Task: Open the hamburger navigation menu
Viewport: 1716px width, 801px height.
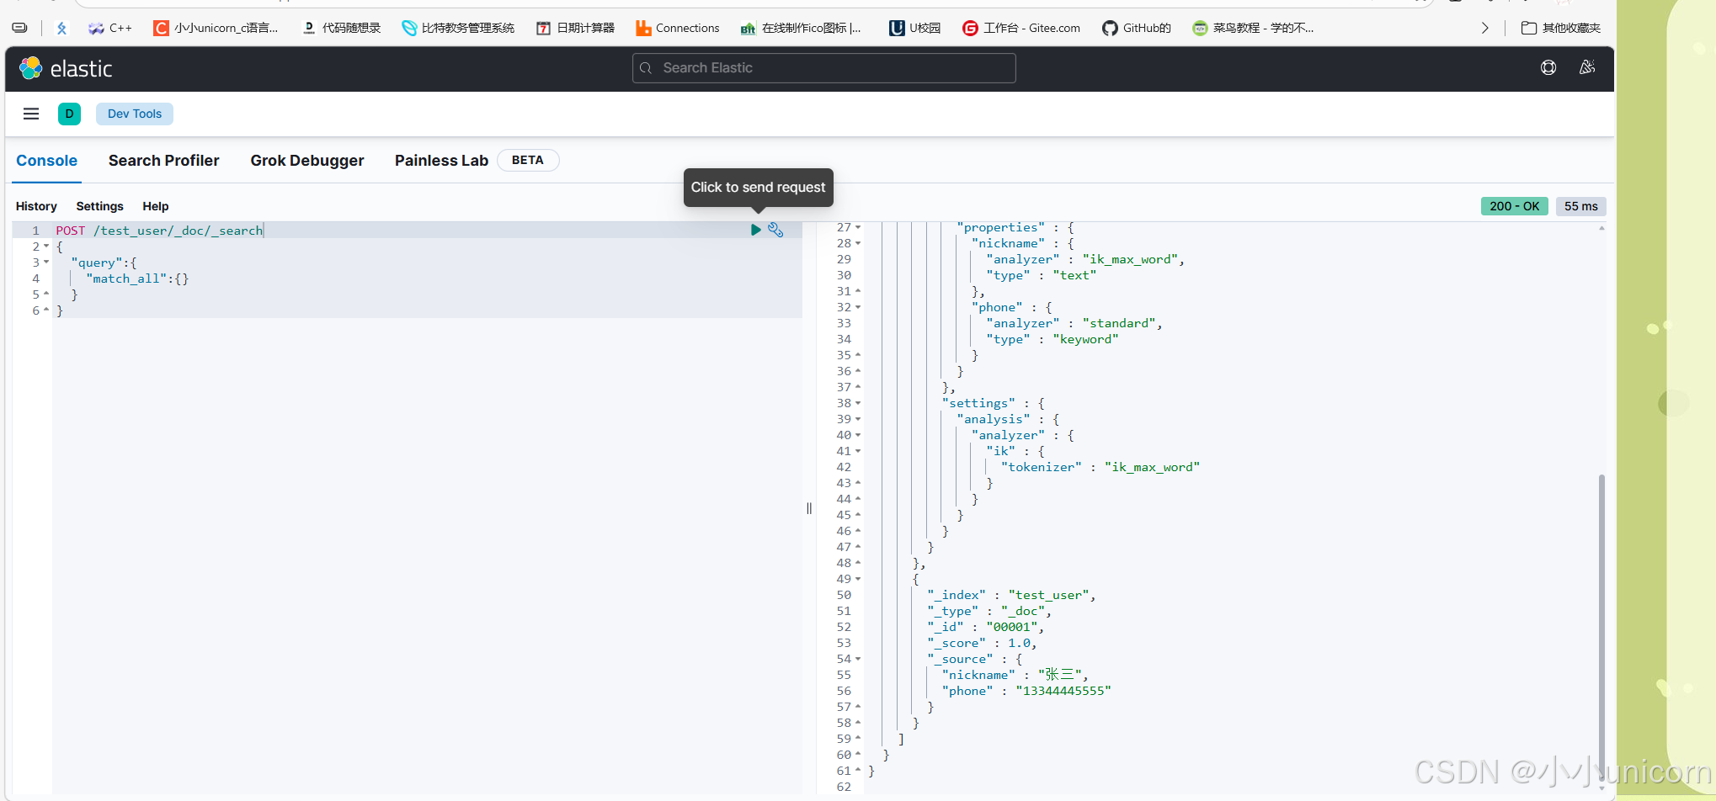Action: tap(31, 114)
